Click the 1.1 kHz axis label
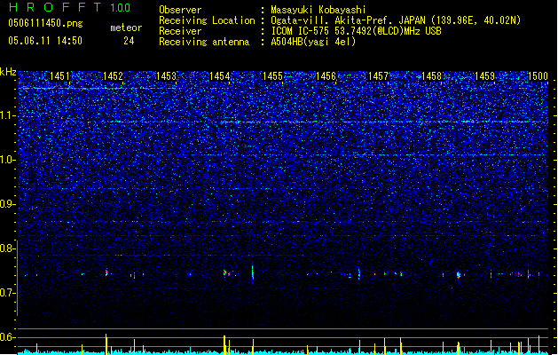Viewport: 558px width, 355px height. click(x=7, y=115)
